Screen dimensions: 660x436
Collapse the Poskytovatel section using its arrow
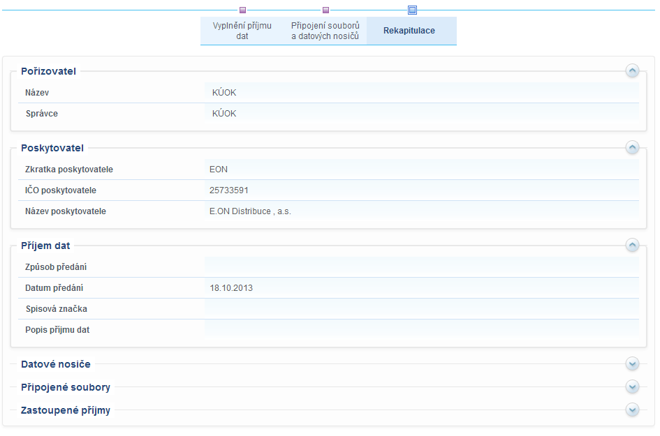632,147
